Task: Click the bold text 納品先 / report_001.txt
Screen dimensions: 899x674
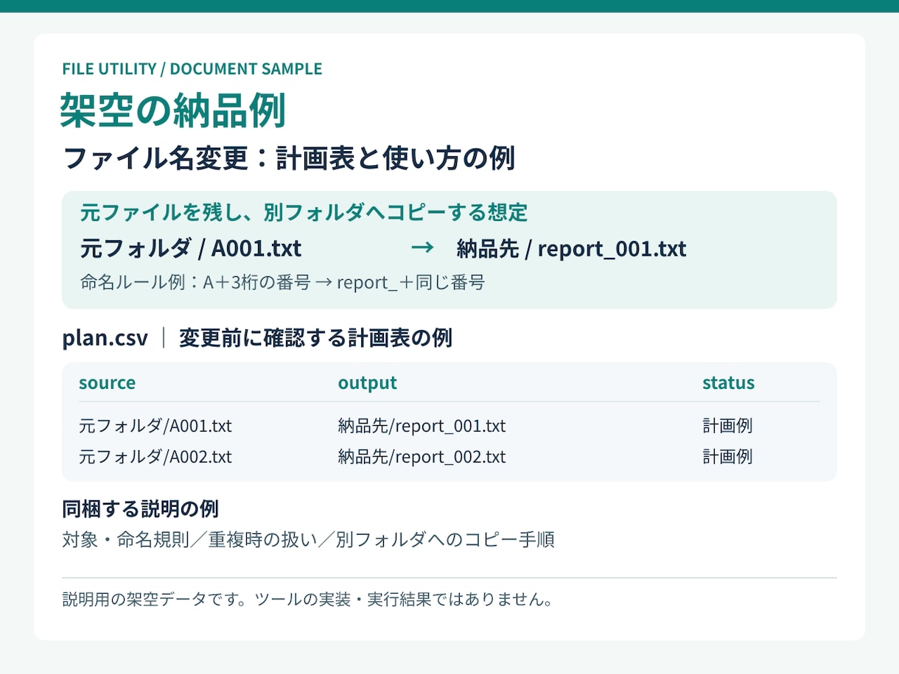Action: pyautogui.click(x=572, y=248)
